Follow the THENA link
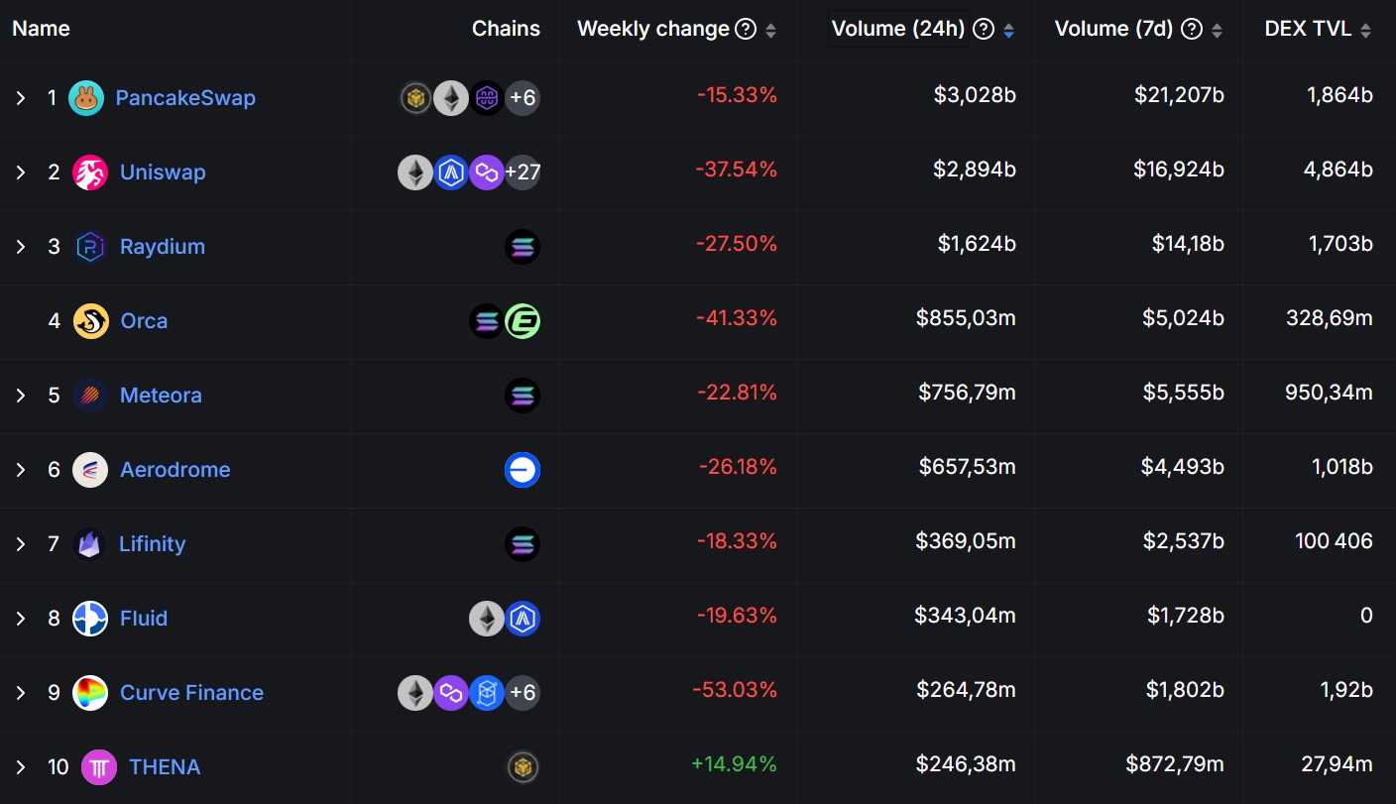 click(165, 766)
